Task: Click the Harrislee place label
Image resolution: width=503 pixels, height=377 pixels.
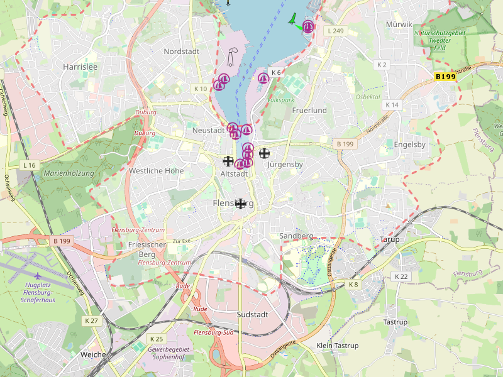Action: [x=80, y=66]
